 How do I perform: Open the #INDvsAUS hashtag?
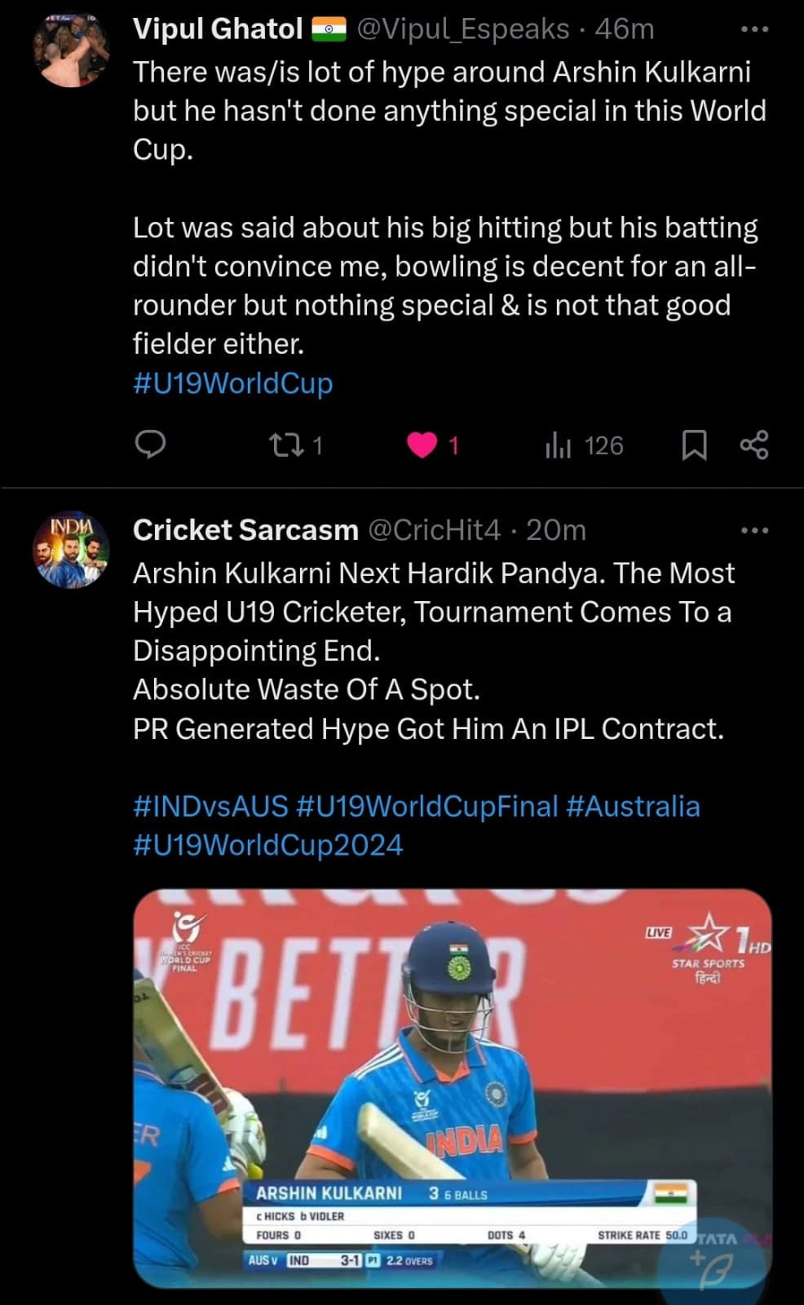click(x=210, y=807)
